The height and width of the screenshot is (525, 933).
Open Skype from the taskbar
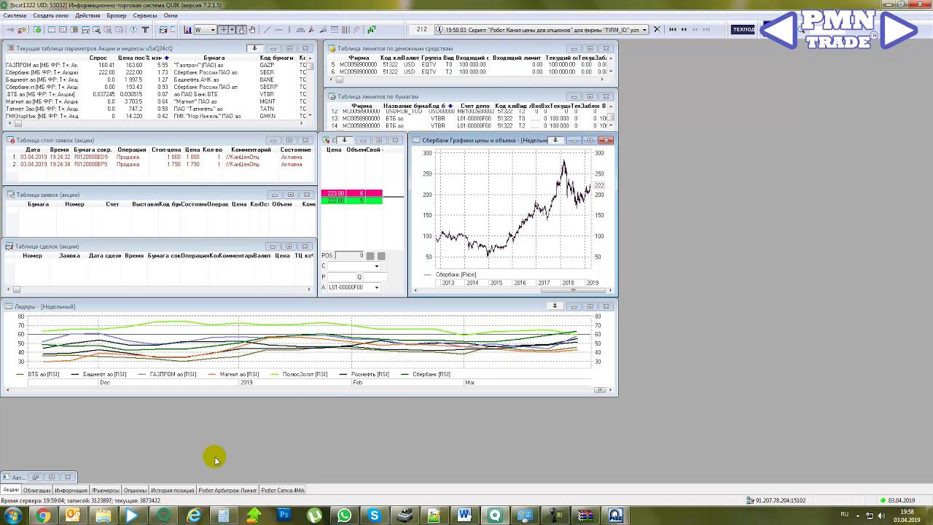(x=374, y=516)
